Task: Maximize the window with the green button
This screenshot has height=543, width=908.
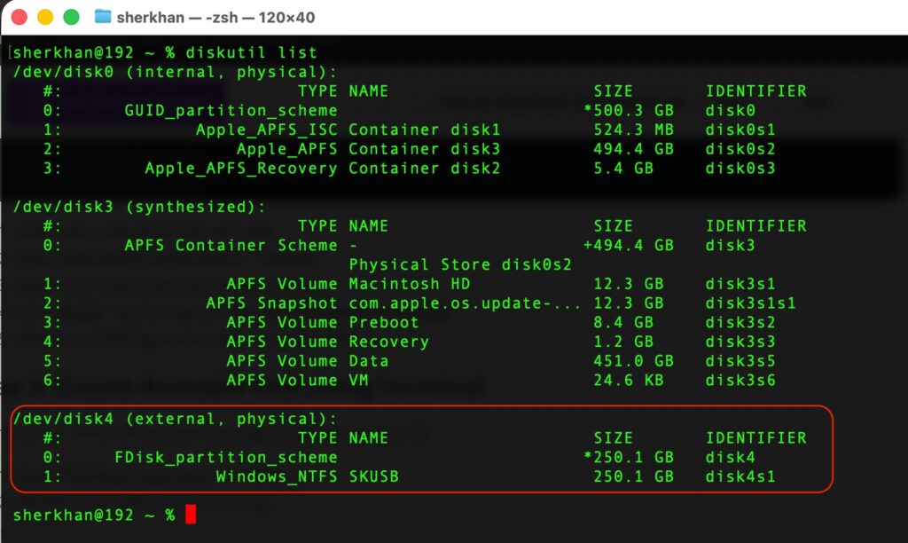Action: point(71,17)
